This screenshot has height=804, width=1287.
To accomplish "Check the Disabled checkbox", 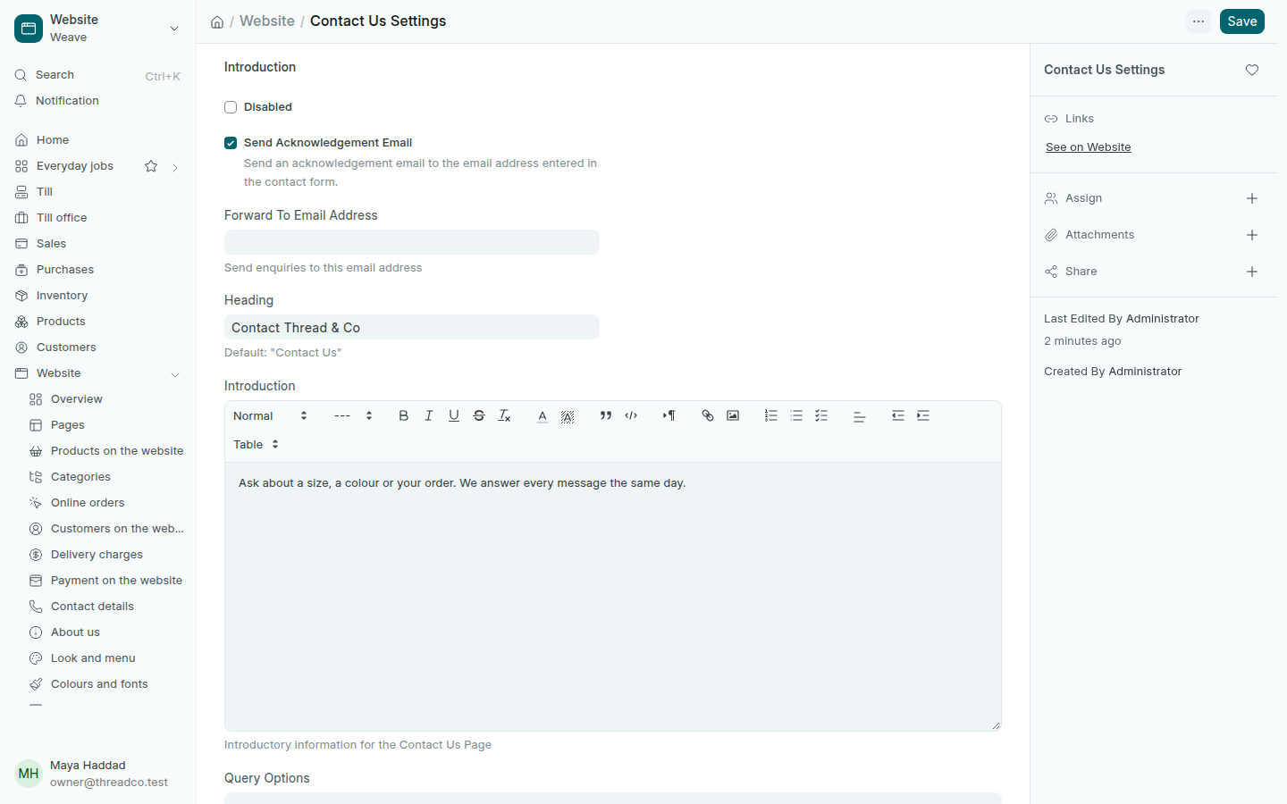I will [x=231, y=107].
